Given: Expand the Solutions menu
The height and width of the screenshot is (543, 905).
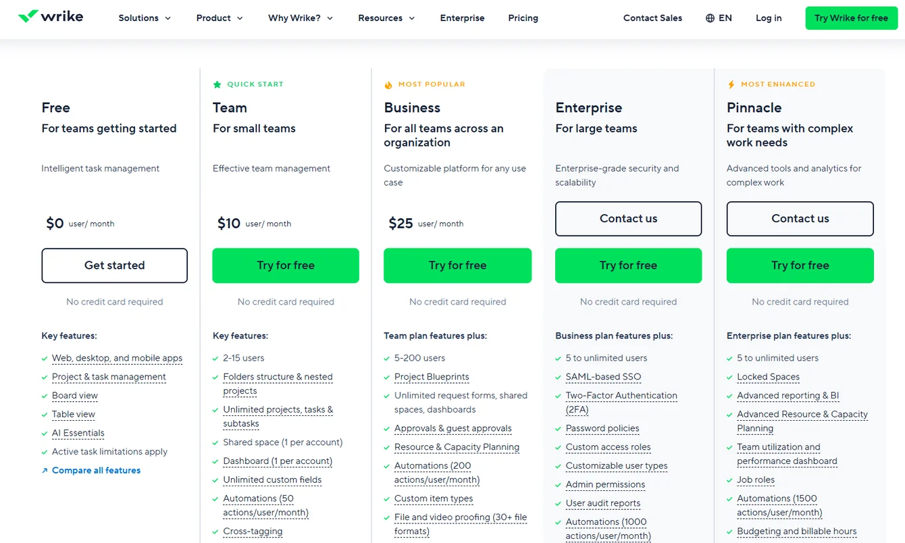Looking at the screenshot, I should 145,18.
